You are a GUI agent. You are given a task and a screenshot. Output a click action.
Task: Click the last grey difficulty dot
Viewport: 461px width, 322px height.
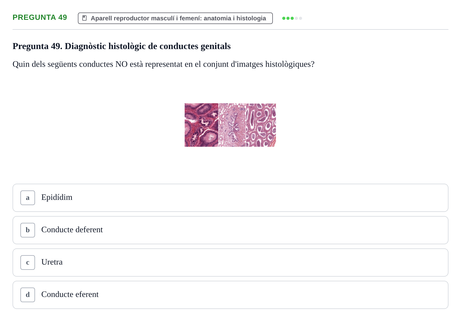tap(301, 18)
